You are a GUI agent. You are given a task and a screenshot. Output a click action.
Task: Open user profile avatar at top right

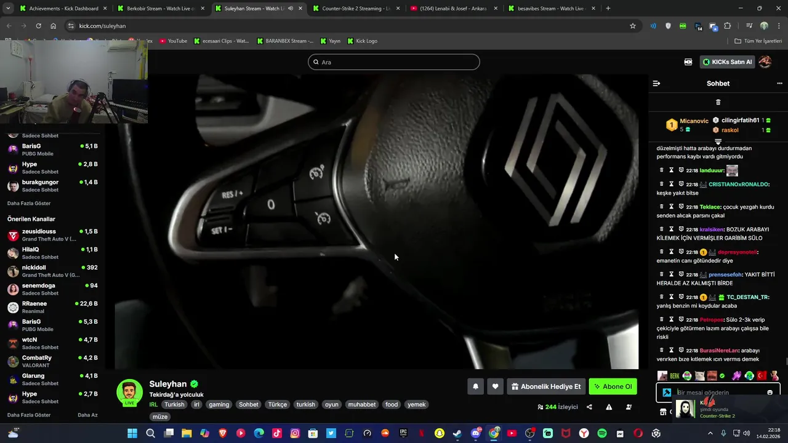pyautogui.click(x=765, y=62)
